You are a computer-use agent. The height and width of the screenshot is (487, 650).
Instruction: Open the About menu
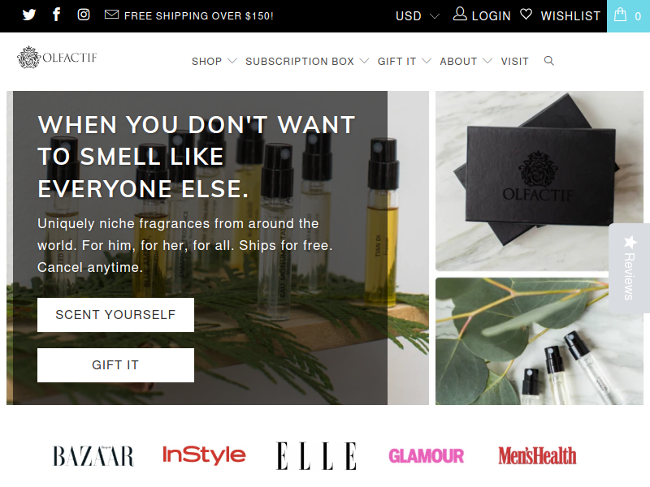(x=466, y=62)
